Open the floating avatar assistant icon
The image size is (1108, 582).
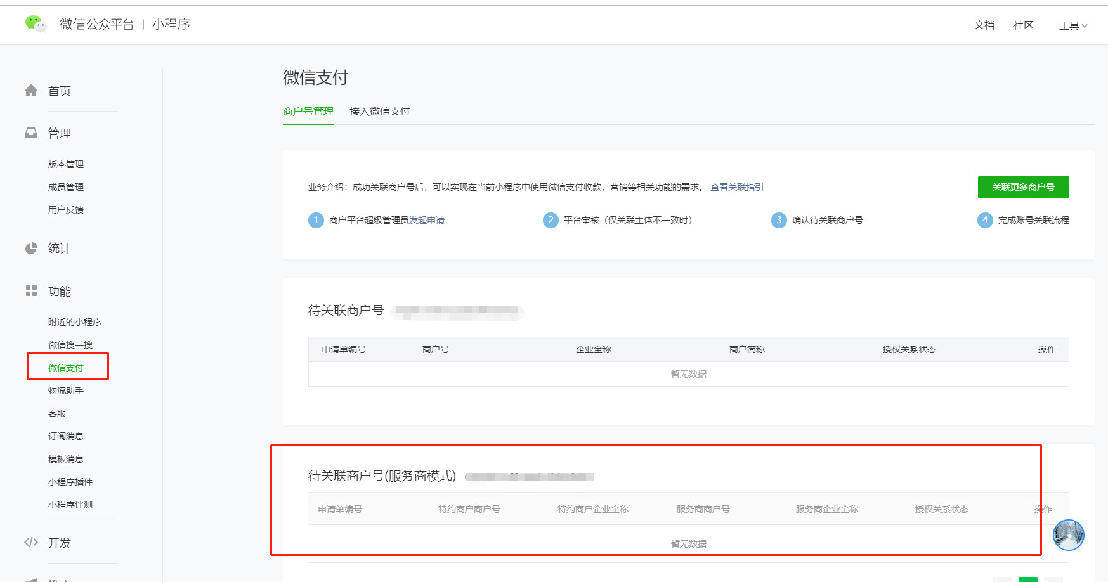(x=1069, y=535)
